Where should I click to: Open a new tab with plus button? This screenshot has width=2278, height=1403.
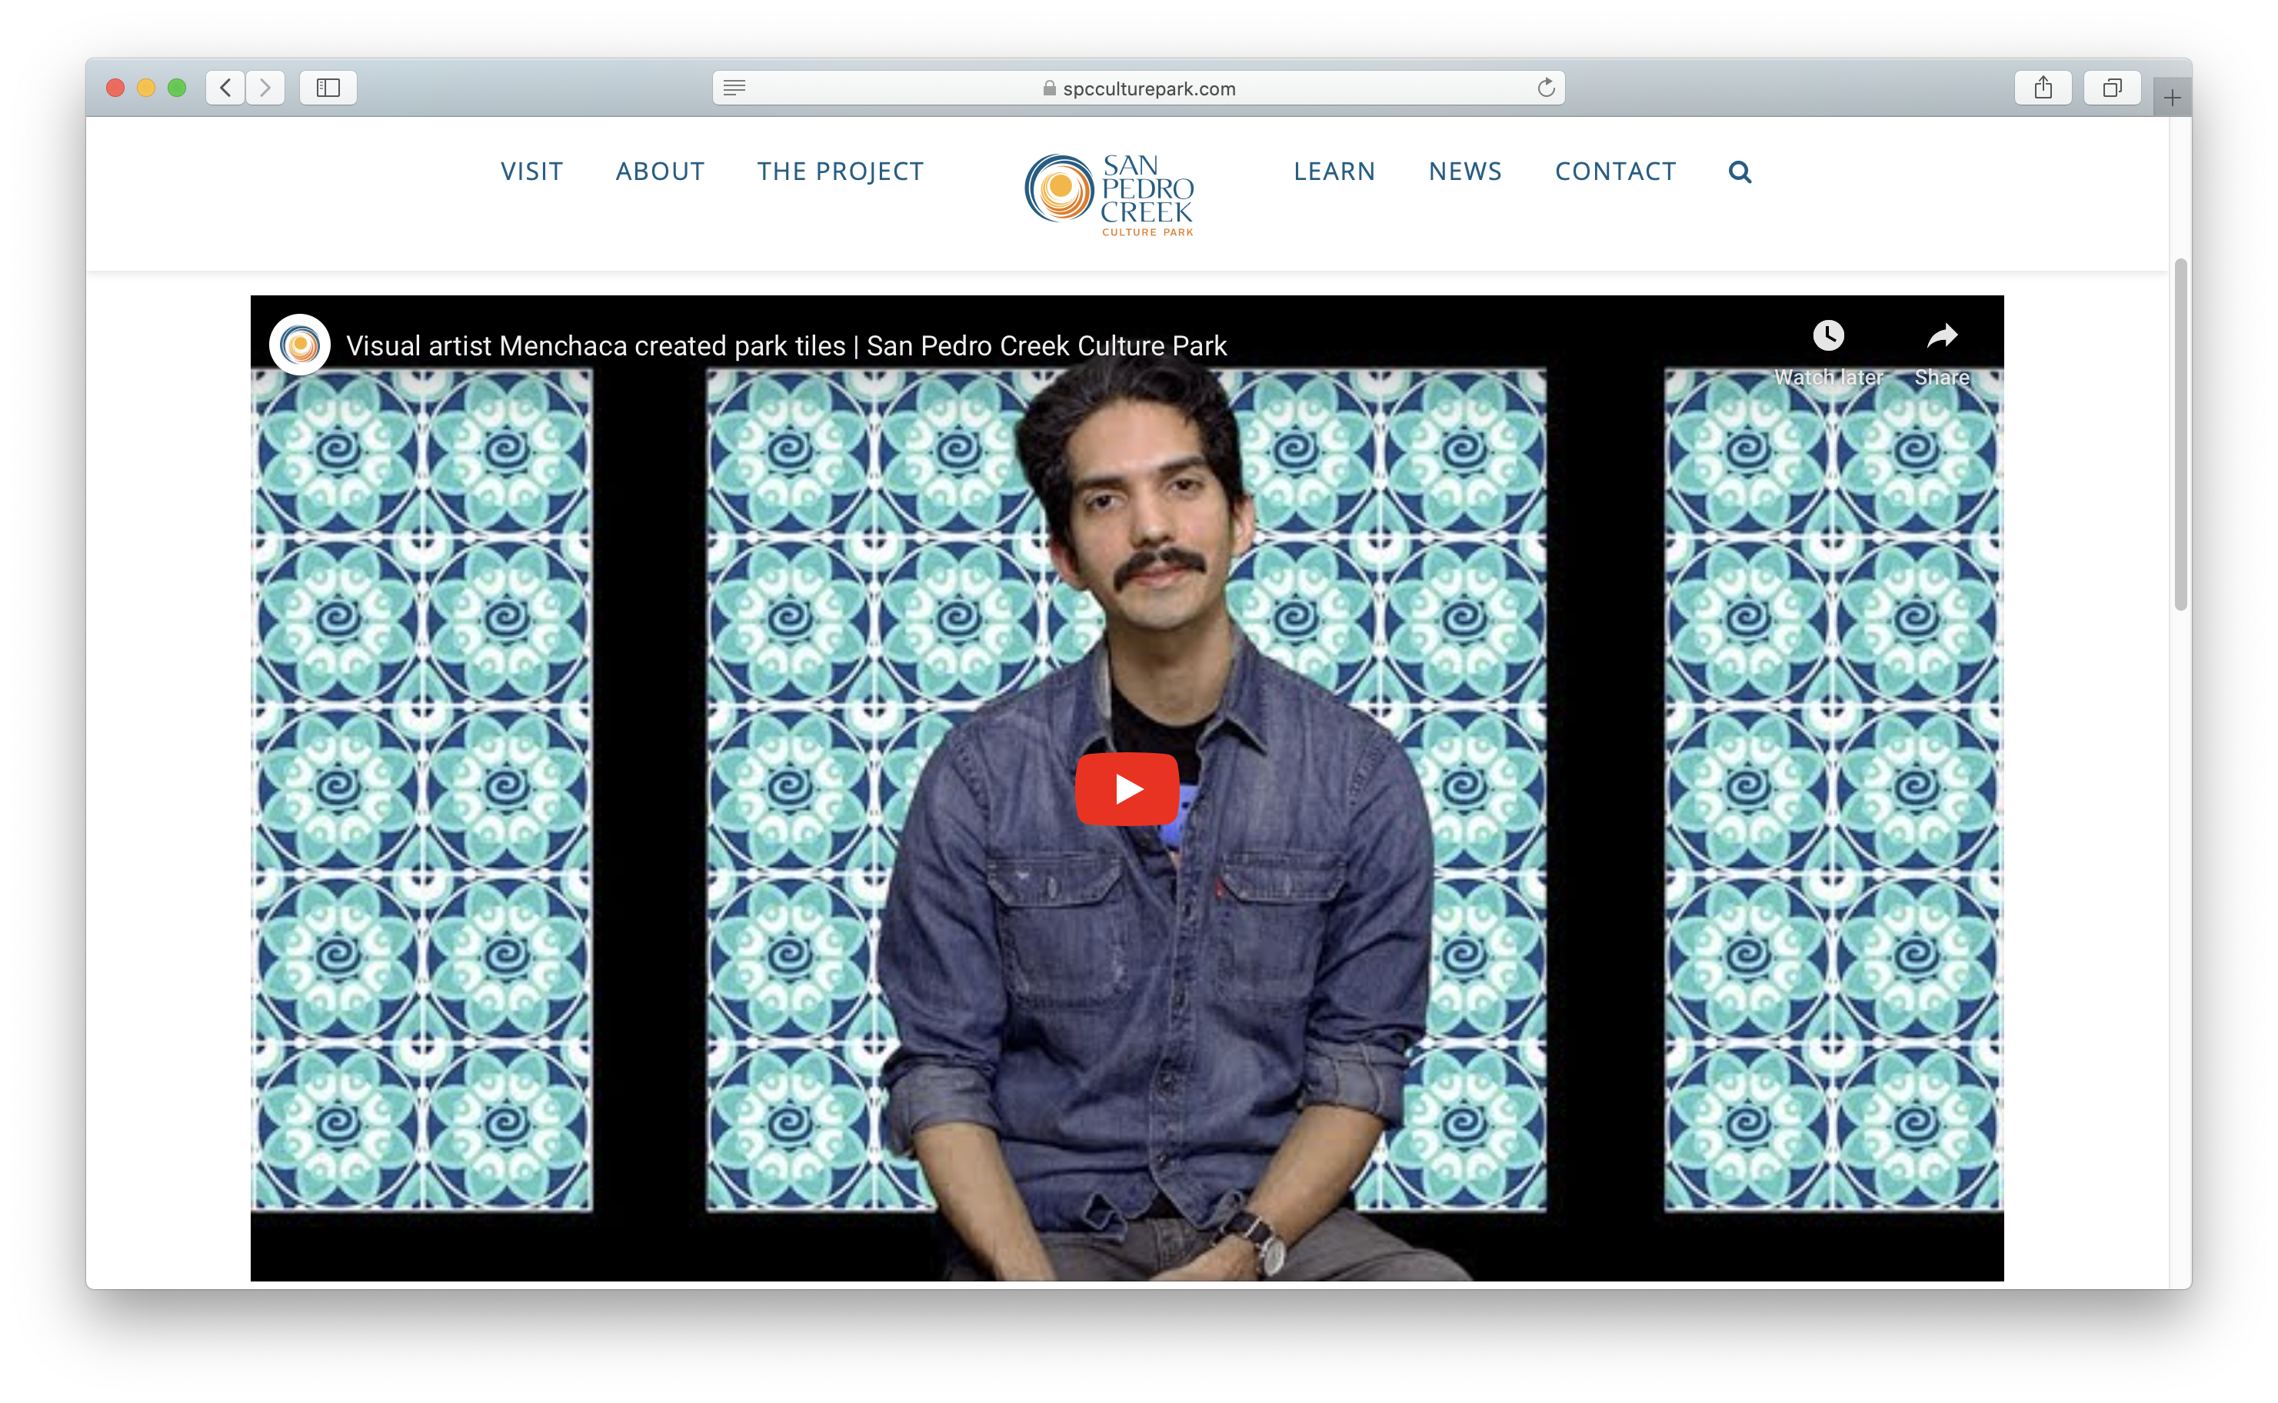[2171, 98]
